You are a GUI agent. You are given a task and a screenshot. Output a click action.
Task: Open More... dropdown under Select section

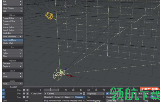tap(12, 76)
